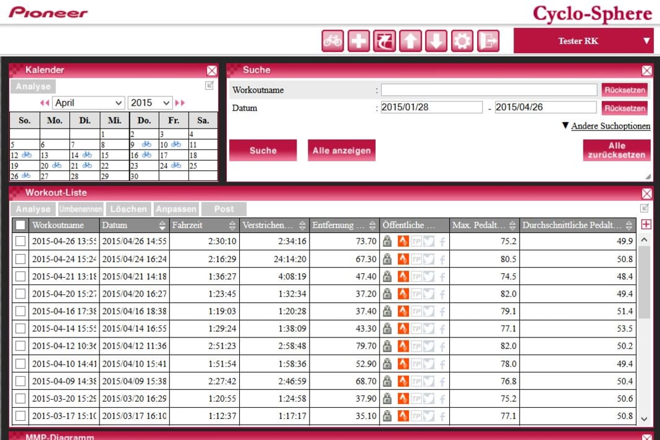
Task: Click the upload arrow icon in the toolbar
Action: (410, 41)
